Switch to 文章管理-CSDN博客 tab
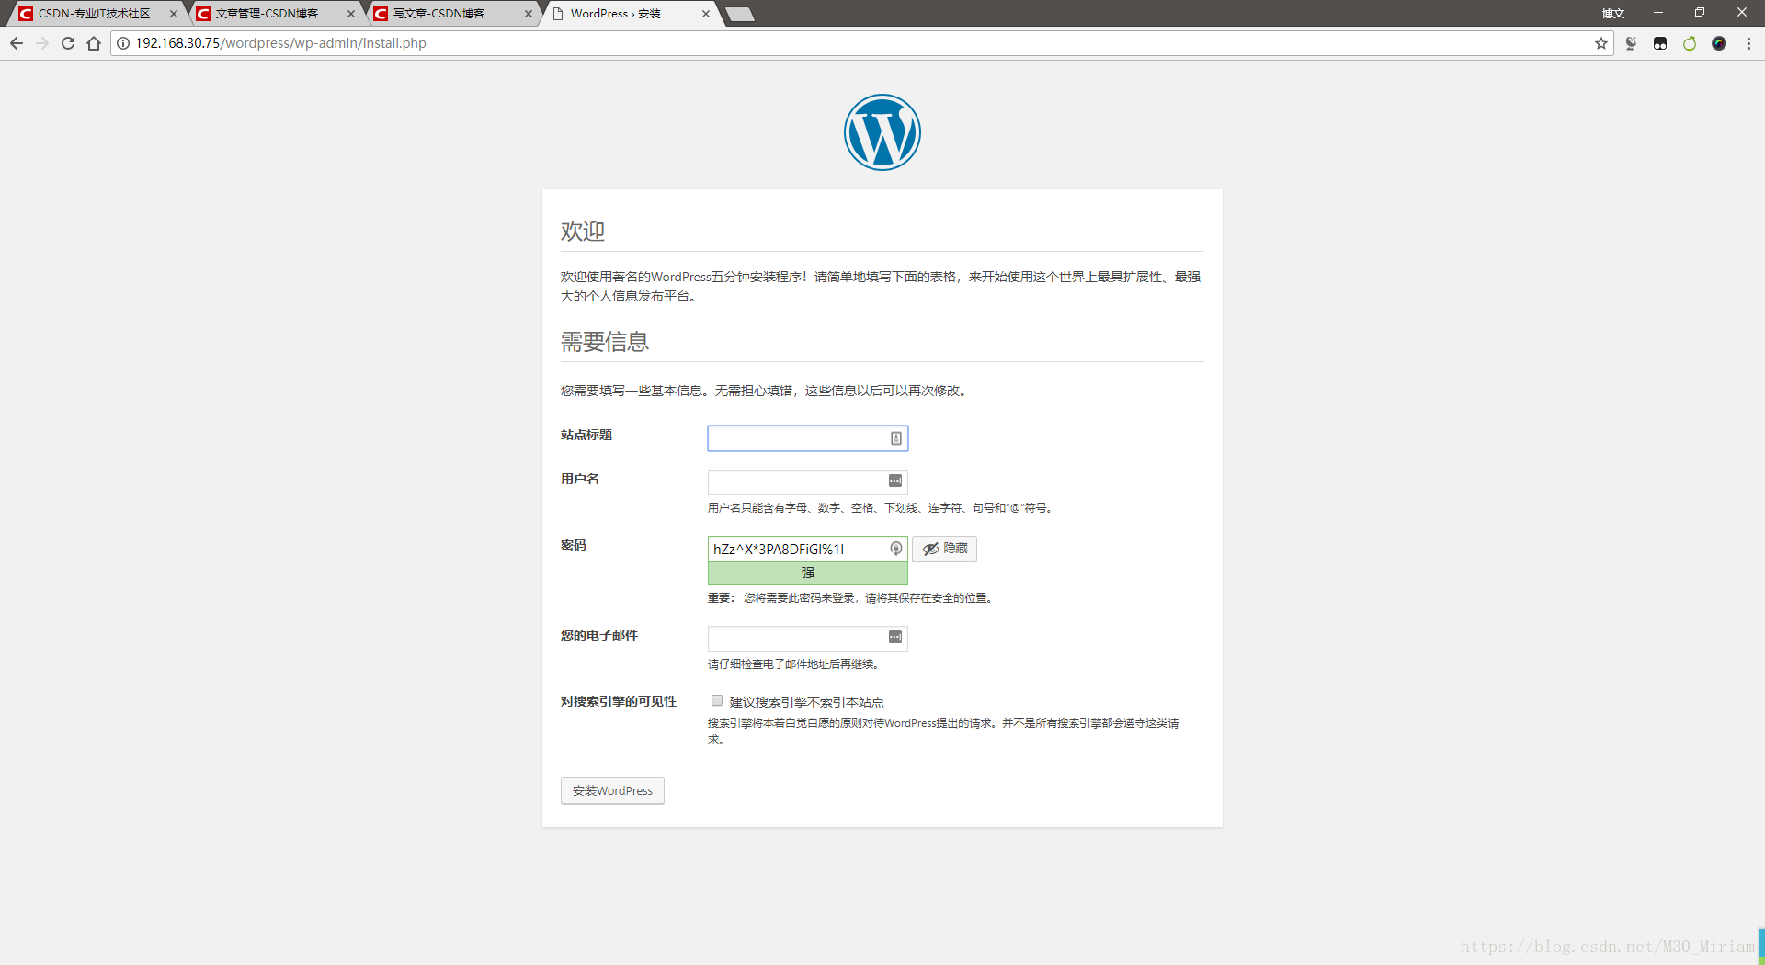This screenshot has width=1765, height=965. 271,14
